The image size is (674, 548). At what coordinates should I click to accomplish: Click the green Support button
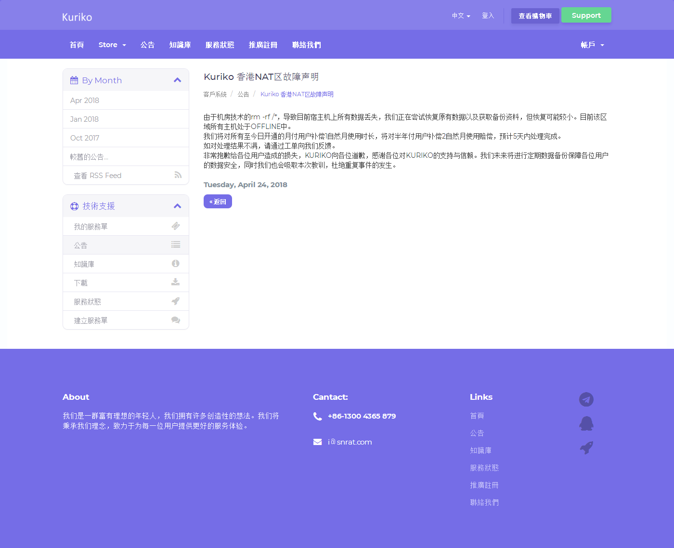tap(586, 15)
